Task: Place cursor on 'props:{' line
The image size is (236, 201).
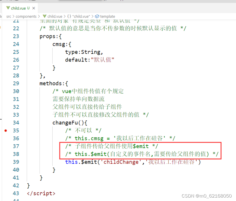Action: click(x=51, y=36)
